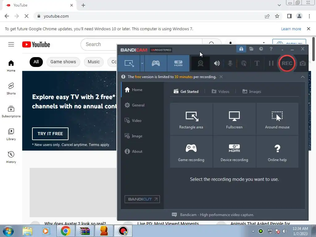Go back in Chrome

click(x=7, y=16)
